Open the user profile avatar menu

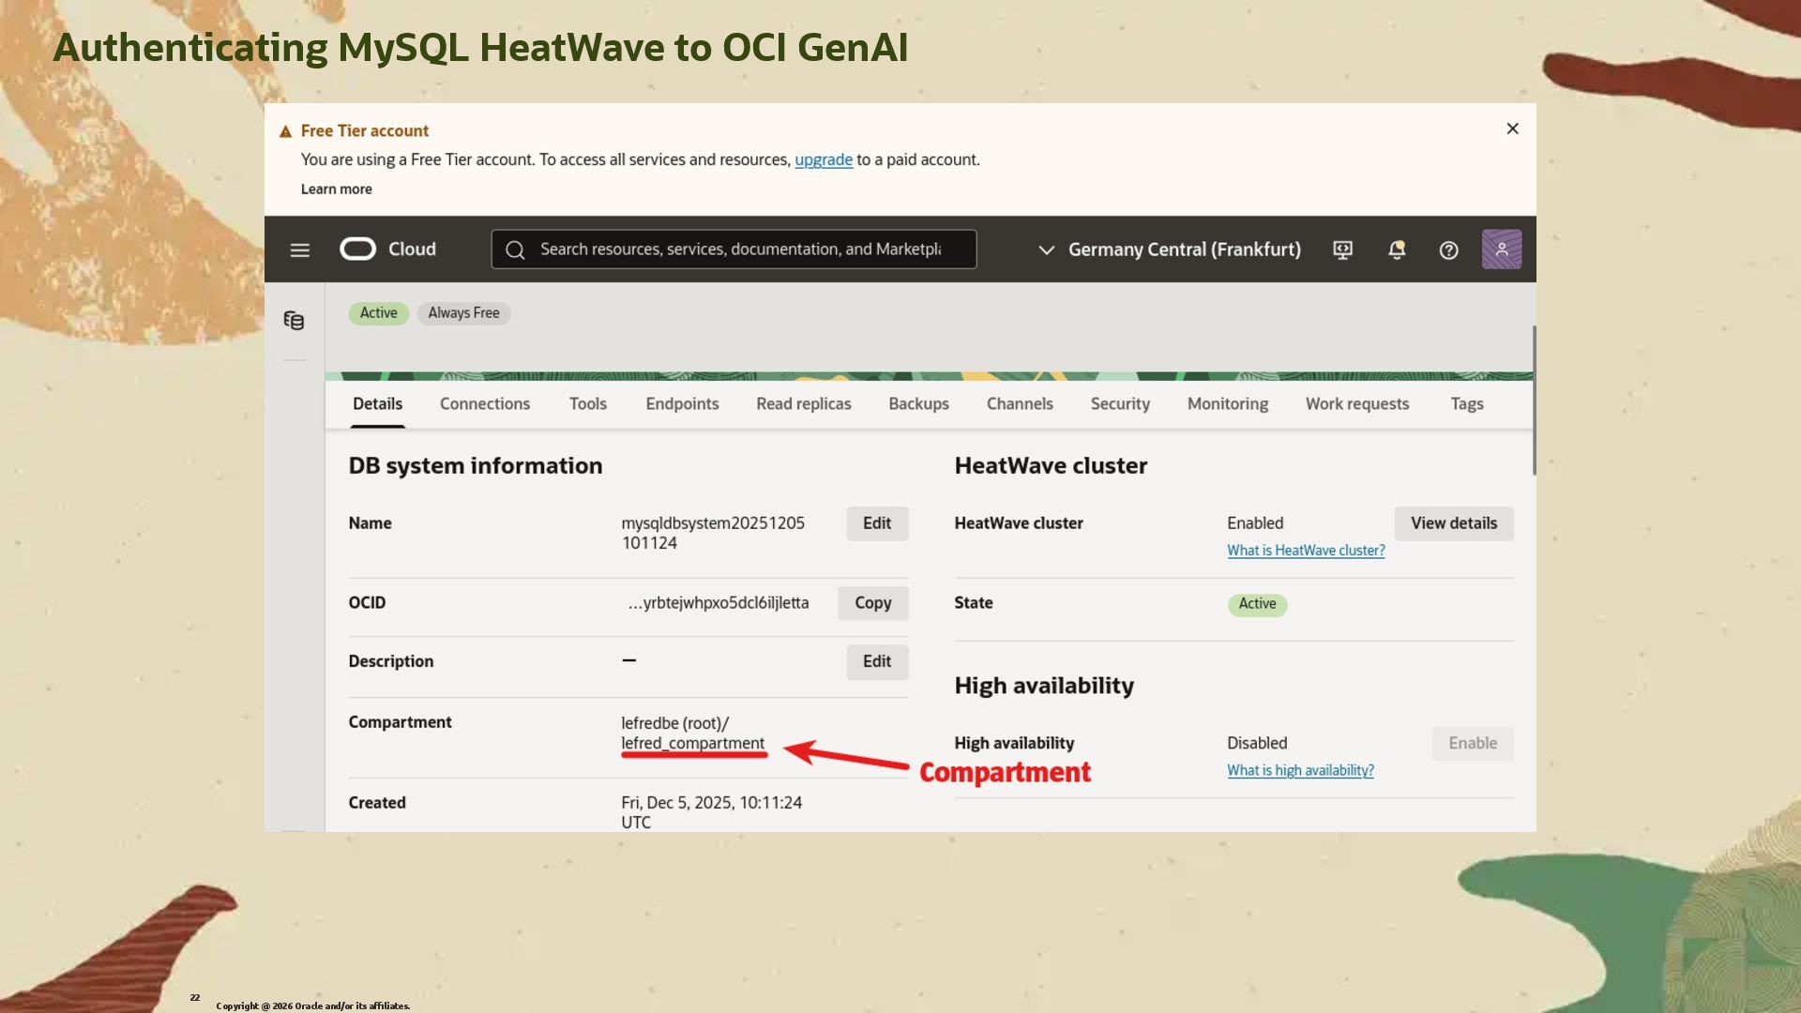click(x=1501, y=249)
